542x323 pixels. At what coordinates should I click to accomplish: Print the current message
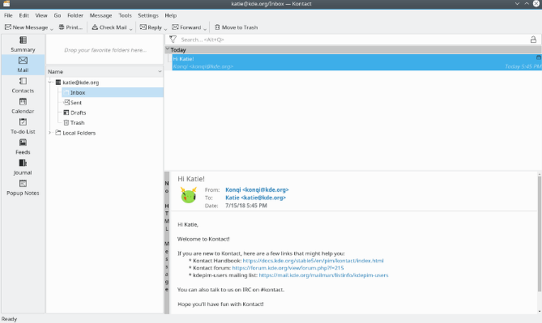(70, 27)
